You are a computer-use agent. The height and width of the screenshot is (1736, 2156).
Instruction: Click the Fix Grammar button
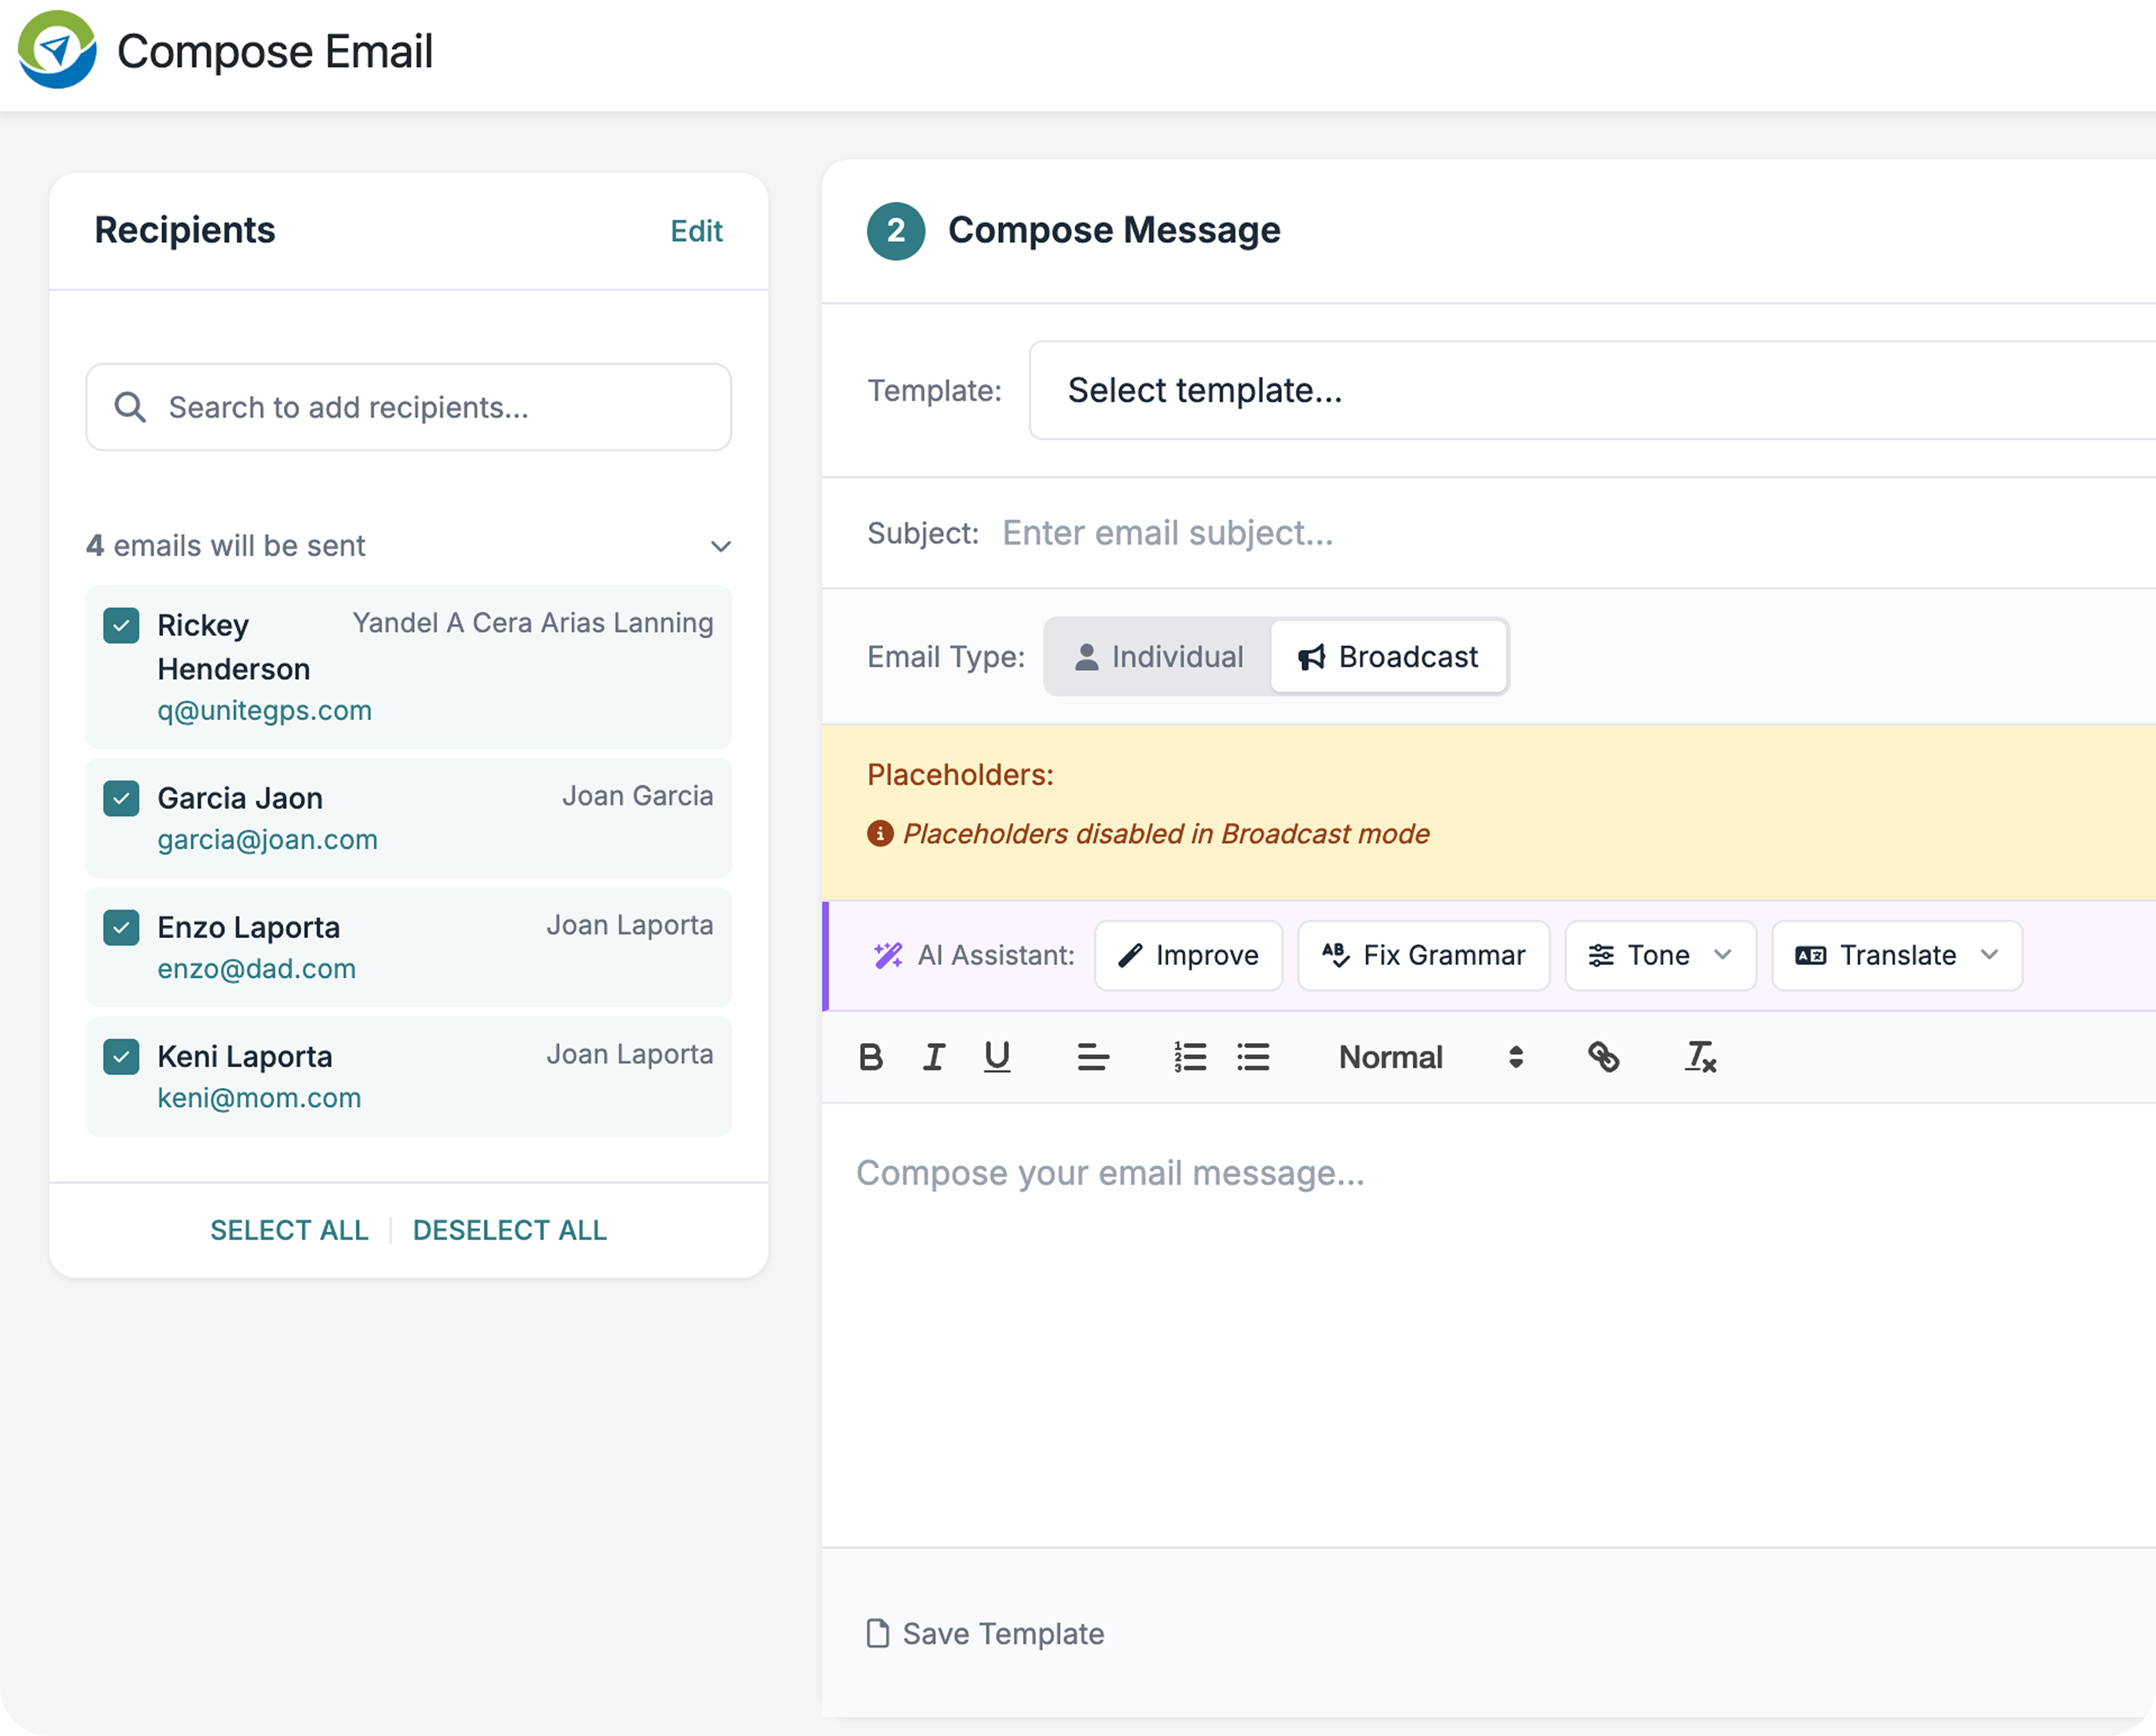(1423, 956)
